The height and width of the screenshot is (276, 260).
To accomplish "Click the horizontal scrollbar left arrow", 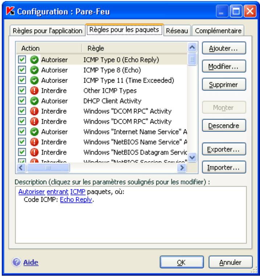I will (x=21, y=168).
